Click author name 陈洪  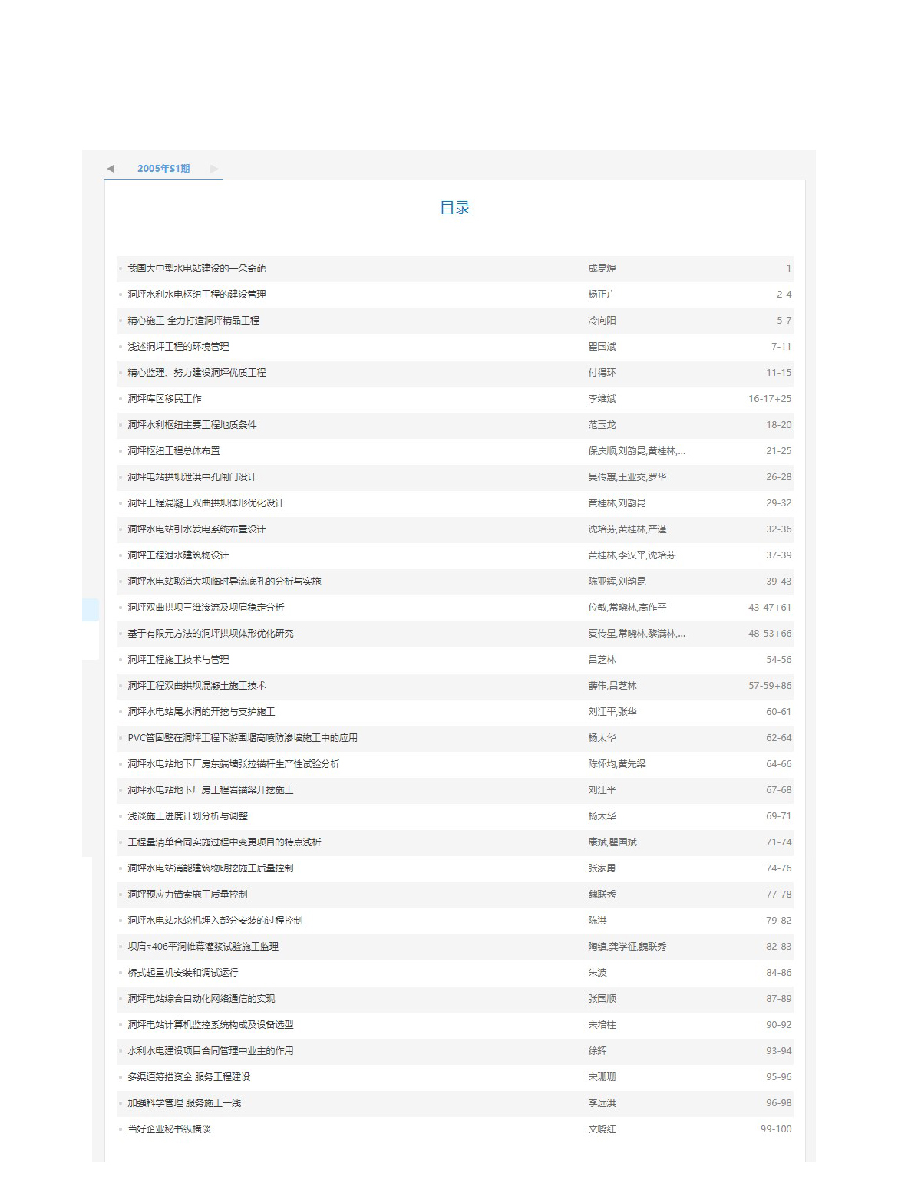click(597, 921)
